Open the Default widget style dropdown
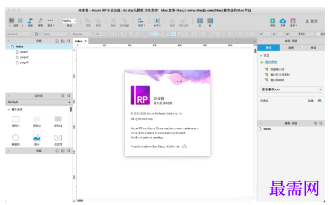The height and width of the screenshot is (205, 329). [20, 34]
